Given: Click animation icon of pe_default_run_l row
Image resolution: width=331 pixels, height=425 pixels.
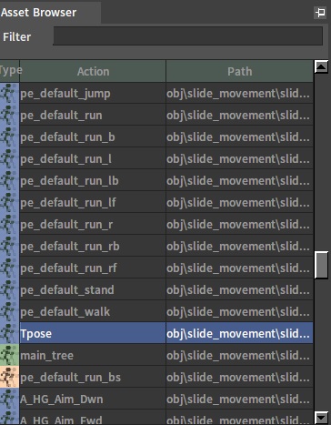Looking at the screenshot, I should coord(9,158).
